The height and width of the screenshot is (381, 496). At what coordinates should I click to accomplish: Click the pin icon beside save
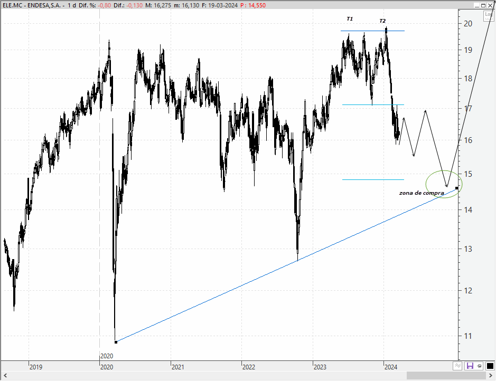(x=480, y=366)
